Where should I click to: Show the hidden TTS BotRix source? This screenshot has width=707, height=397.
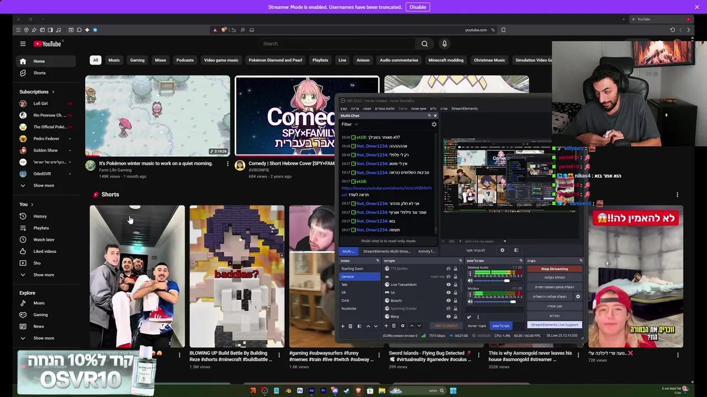pos(449,269)
